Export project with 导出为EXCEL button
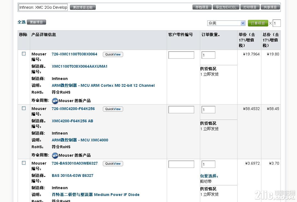The width and height of the screenshot is (297, 202). click(x=226, y=7)
